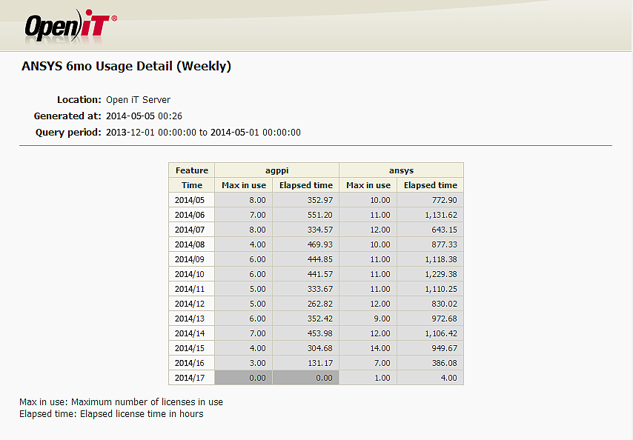Select the 2014/05 week row label
This screenshot has width=633, height=440.
pos(192,200)
